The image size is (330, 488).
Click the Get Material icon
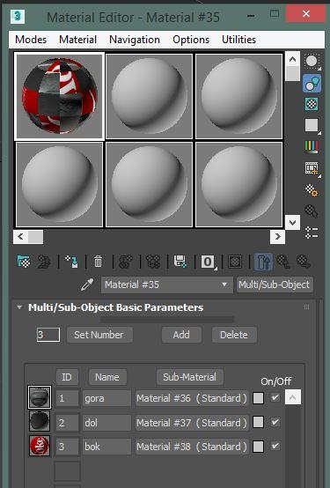click(24, 262)
